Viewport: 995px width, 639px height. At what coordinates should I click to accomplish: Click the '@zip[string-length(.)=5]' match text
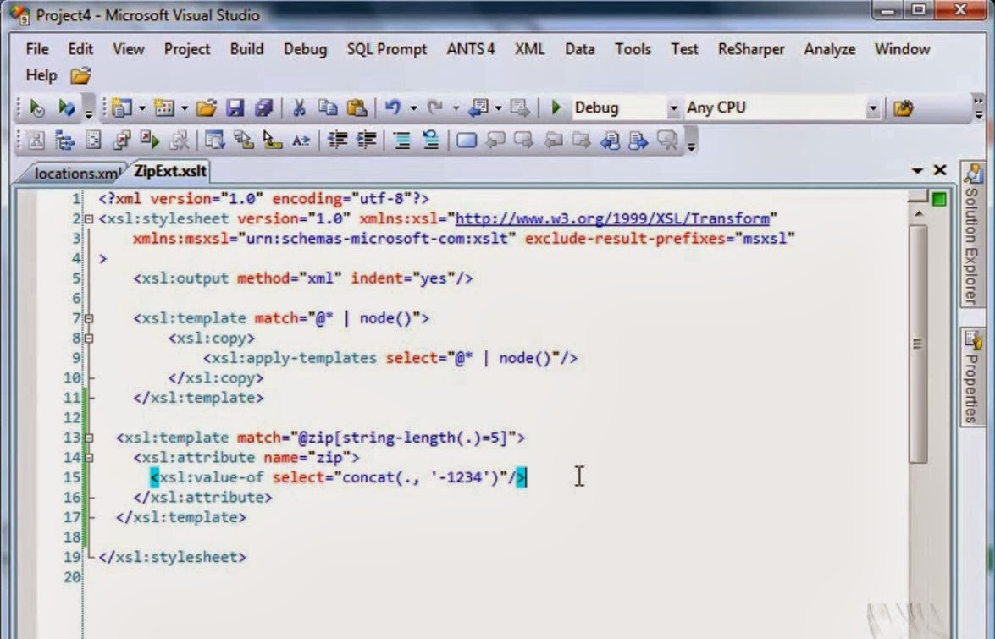click(403, 438)
